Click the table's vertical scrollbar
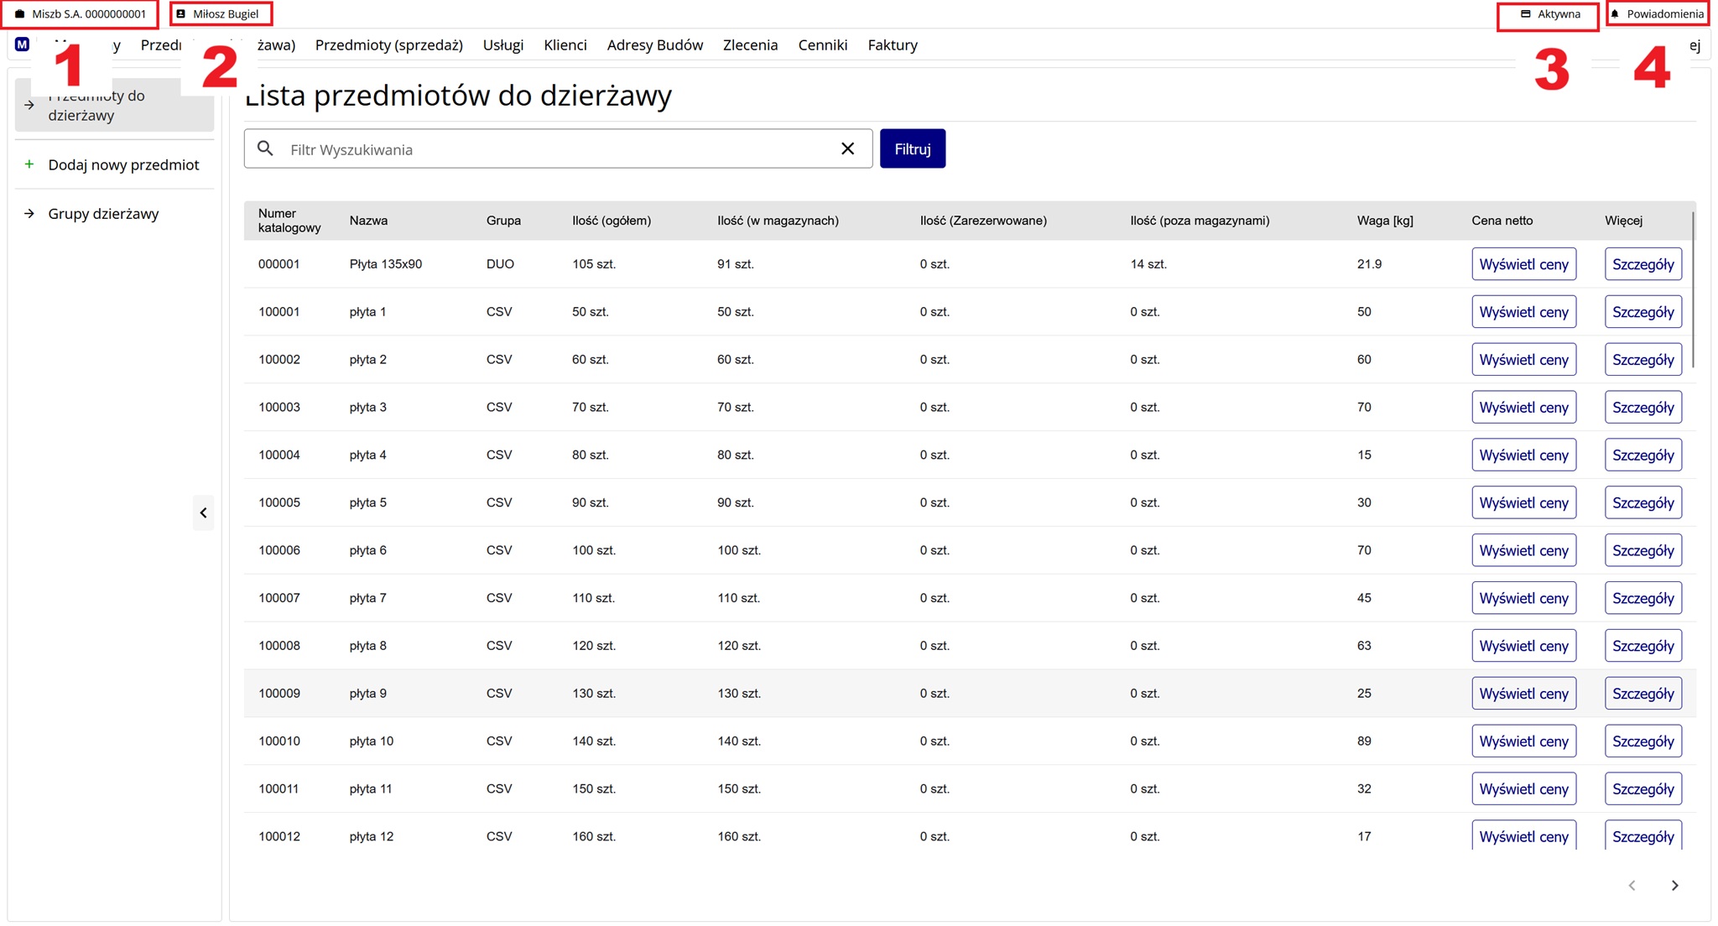The image size is (1718, 926). tap(1693, 289)
